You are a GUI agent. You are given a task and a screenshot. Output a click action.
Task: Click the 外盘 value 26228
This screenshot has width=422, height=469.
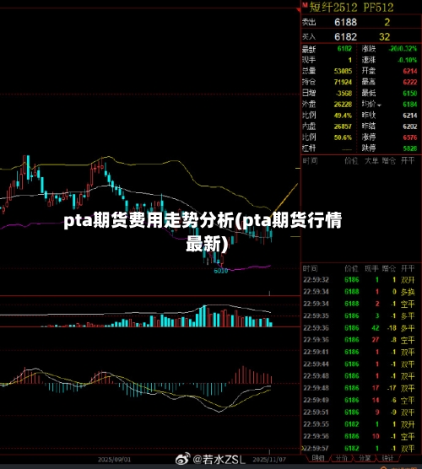[x=343, y=104]
